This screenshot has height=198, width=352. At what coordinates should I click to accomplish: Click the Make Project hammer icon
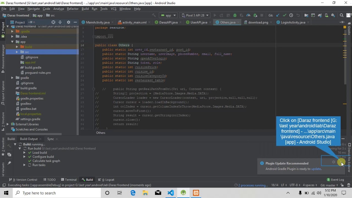point(154,15)
